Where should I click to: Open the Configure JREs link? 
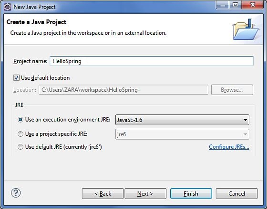tap(229, 147)
